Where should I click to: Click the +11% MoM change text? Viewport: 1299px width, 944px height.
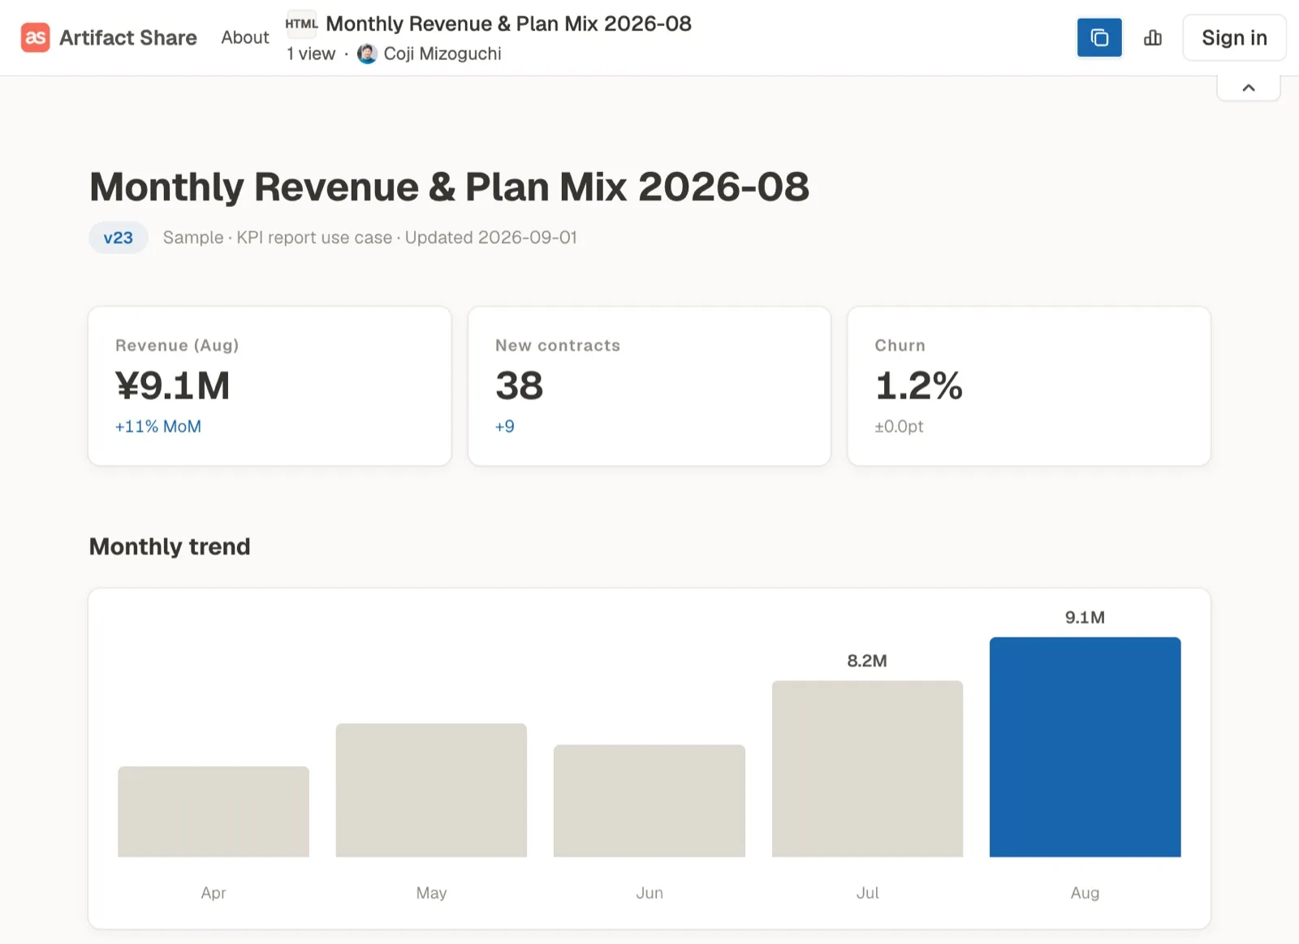pos(158,426)
